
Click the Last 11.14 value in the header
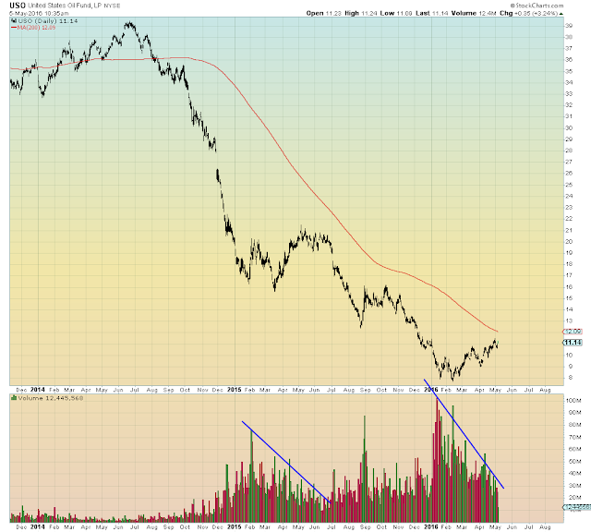pos(432,13)
